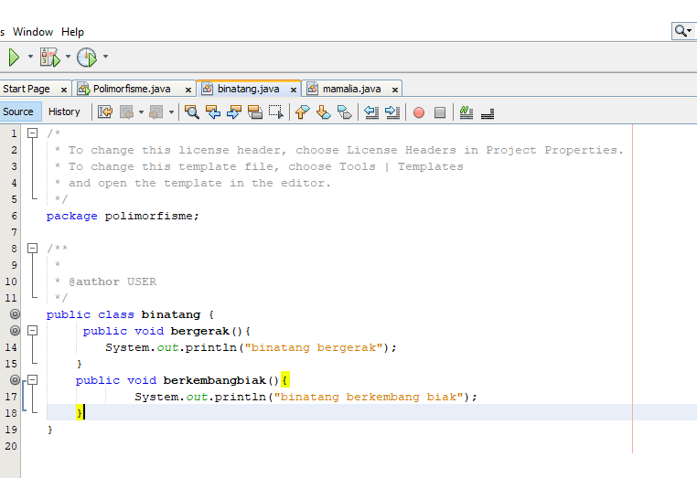This screenshot has height=478, width=697.
Task: Click the Debug Project icon
Action: (x=49, y=58)
